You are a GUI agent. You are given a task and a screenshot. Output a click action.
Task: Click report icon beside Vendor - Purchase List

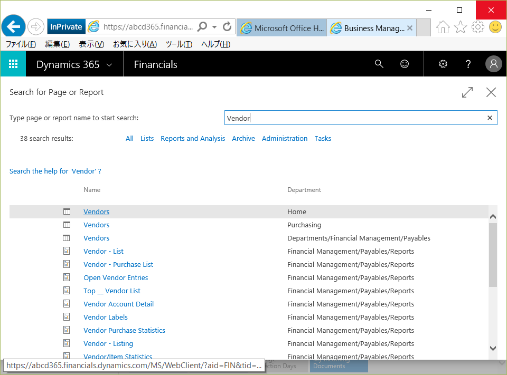tap(67, 264)
